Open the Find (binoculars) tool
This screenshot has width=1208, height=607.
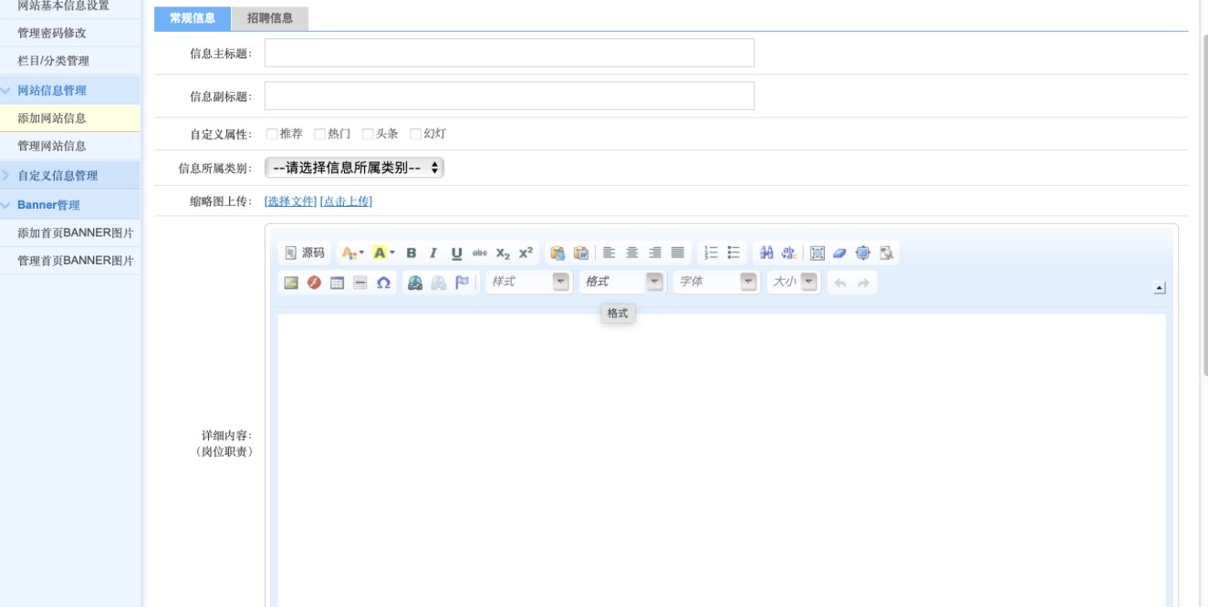tap(766, 253)
